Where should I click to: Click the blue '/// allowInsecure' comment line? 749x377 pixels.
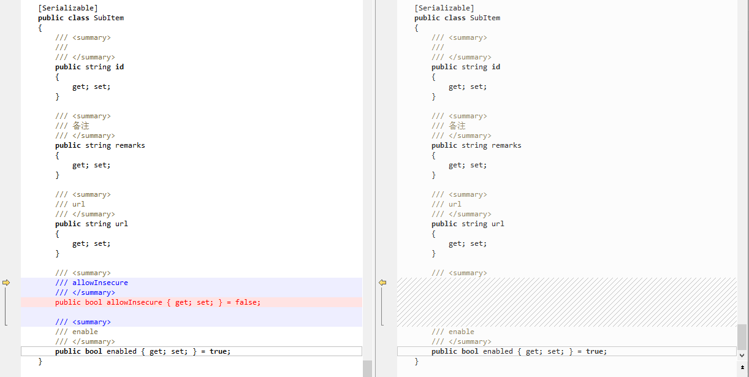click(x=91, y=283)
